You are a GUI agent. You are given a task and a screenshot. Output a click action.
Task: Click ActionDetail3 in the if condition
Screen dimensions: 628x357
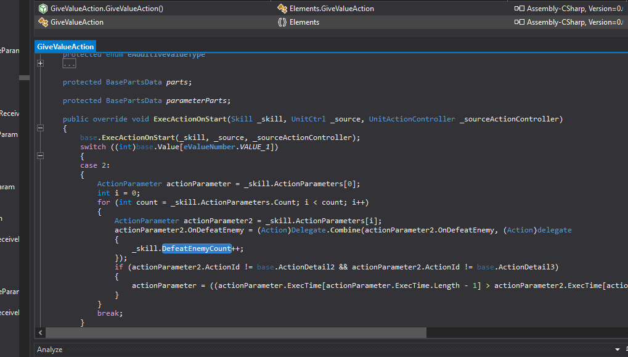click(x=526, y=267)
